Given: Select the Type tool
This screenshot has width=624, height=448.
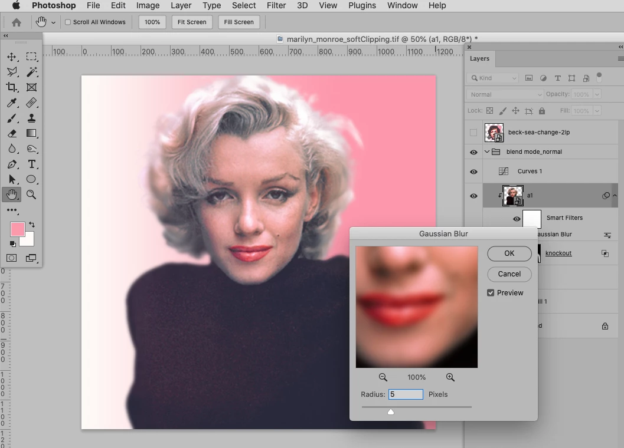Looking at the screenshot, I should coord(31,164).
